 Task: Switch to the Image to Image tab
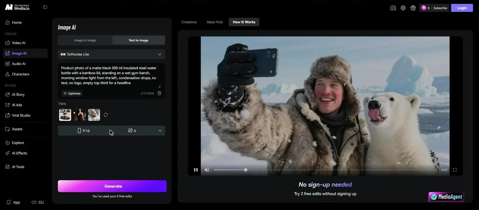(85, 40)
